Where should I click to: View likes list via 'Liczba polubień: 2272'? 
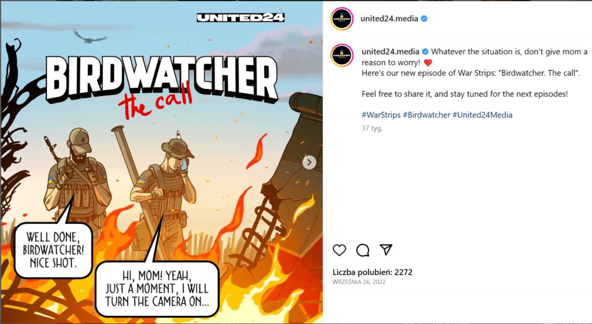pos(372,273)
